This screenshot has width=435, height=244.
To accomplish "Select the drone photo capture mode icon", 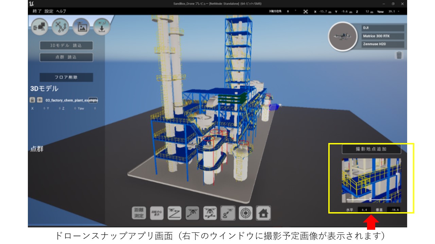I will pyautogui.click(x=81, y=27).
